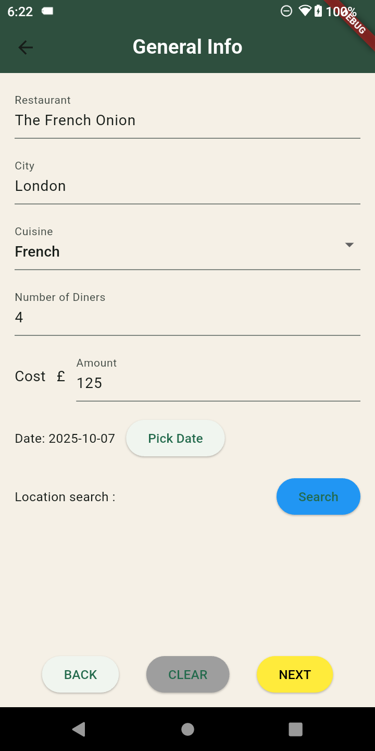Image resolution: width=375 pixels, height=751 pixels.
Task: Tap the Amount cost input field
Action: pyautogui.click(x=218, y=383)
